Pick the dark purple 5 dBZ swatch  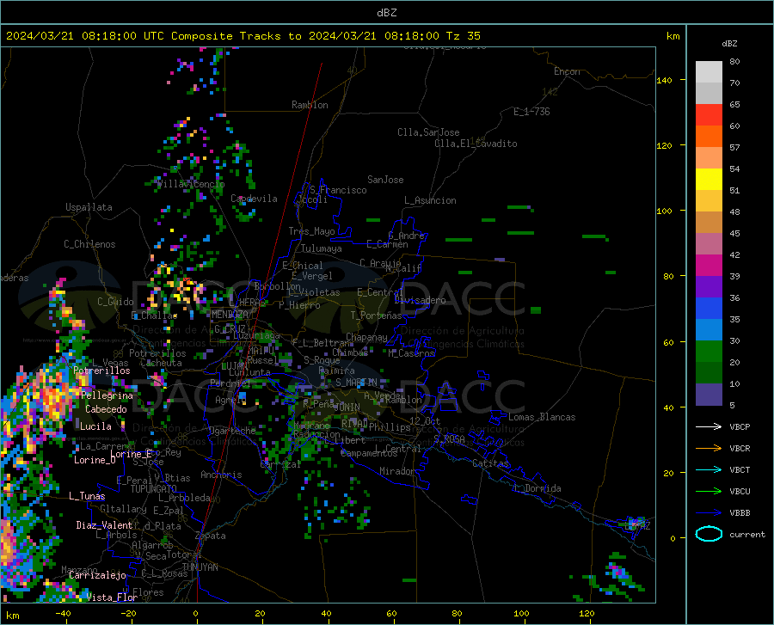coord(709,395)
